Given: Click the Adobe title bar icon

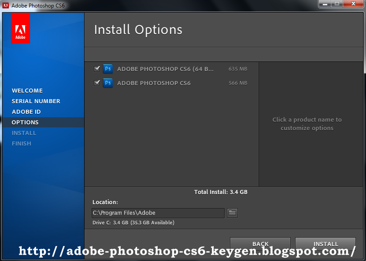Looking at the screenshot, I should [x=6, y=6].
